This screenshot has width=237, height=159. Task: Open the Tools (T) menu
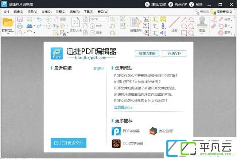(x=89, y=12)
